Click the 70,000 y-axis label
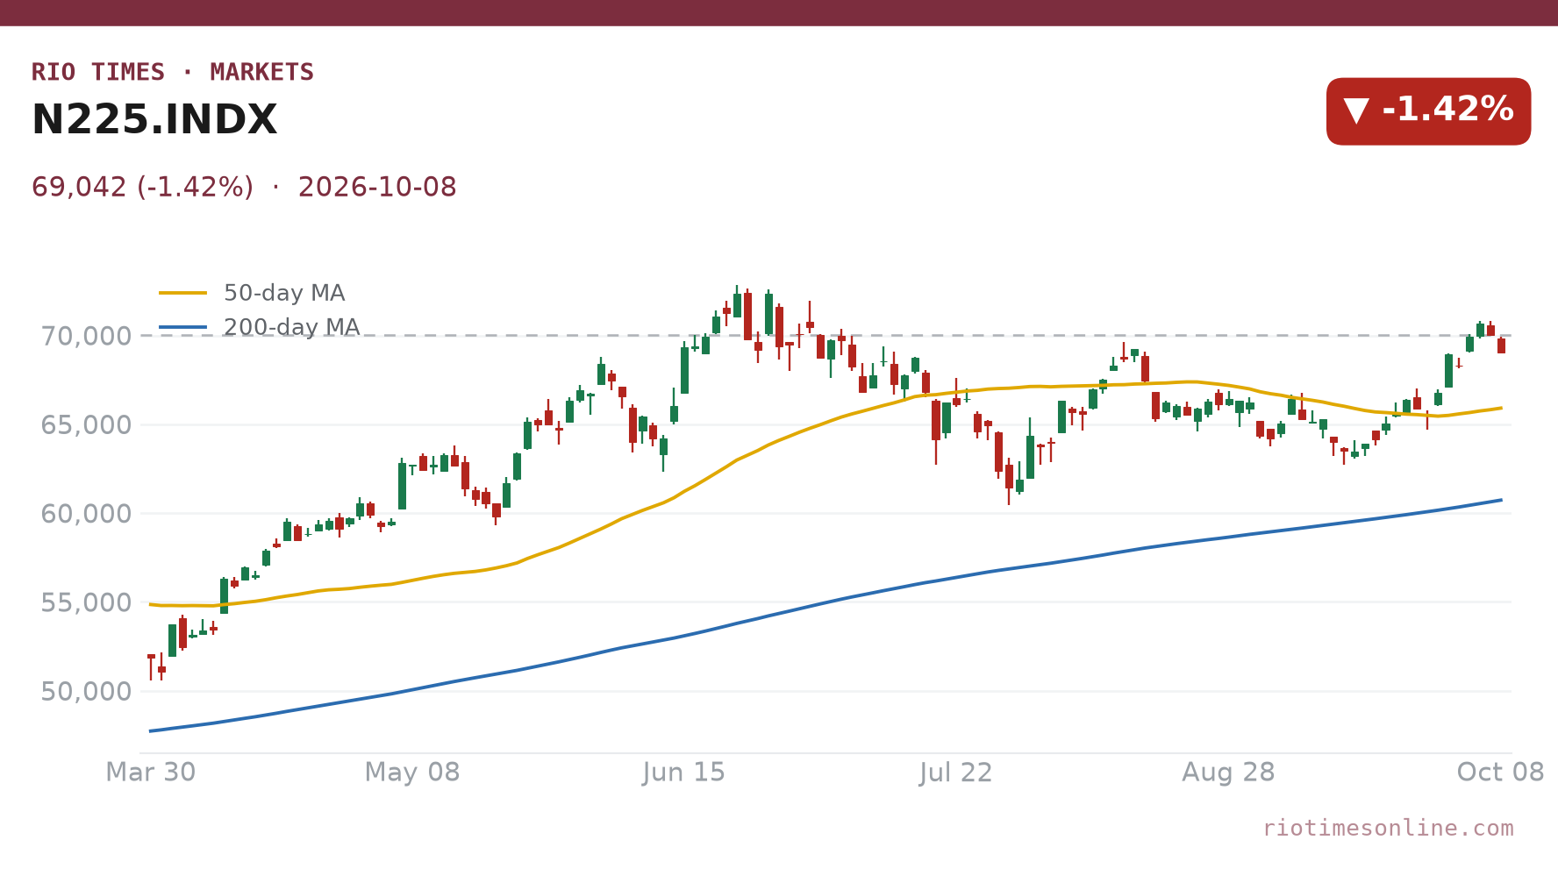Image resolution: width=1558 pixels, height=876 pixels. (x=86, y=336)
